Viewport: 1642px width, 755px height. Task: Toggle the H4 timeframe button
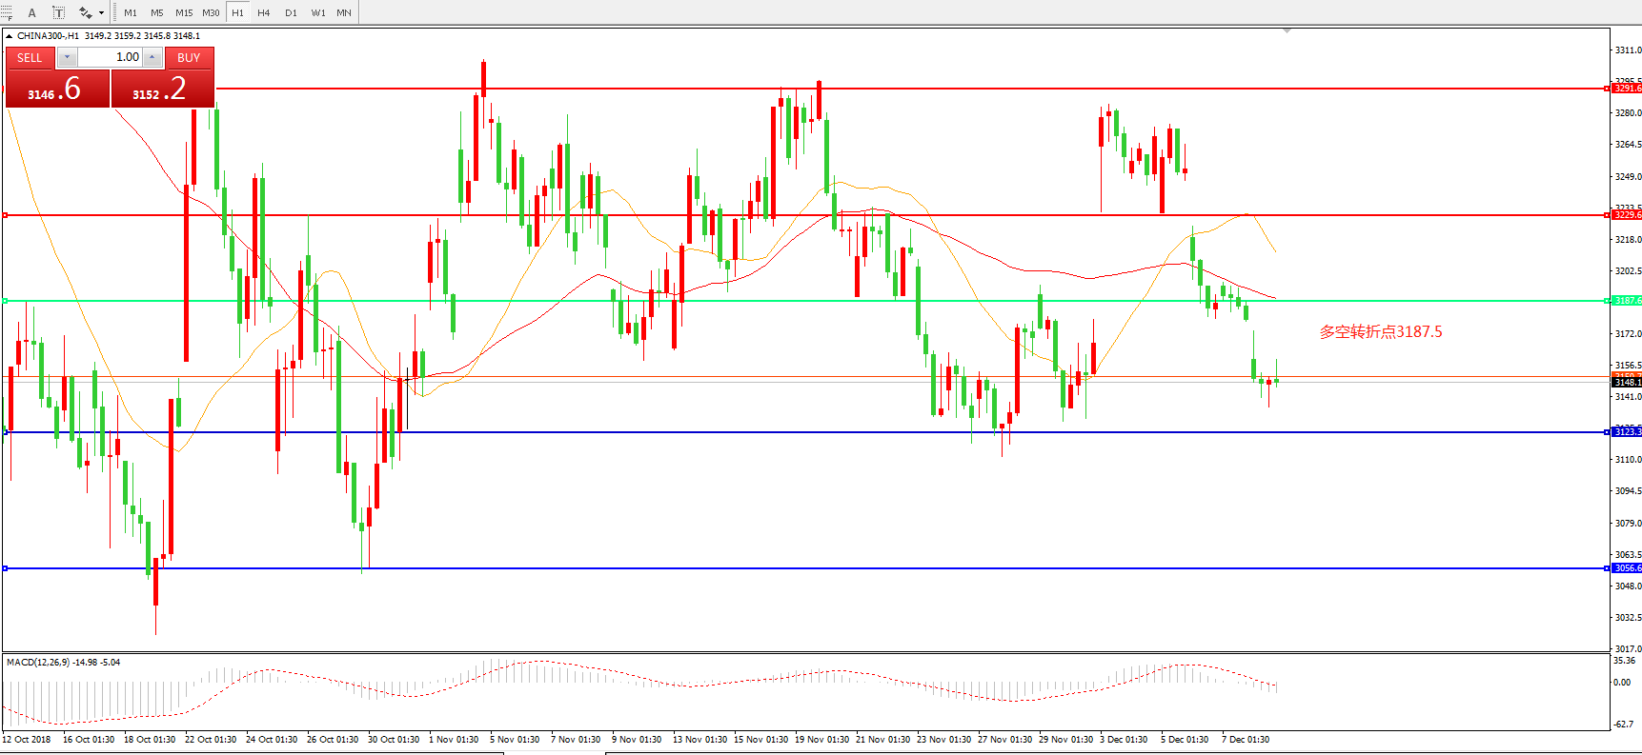coord(264,12)
